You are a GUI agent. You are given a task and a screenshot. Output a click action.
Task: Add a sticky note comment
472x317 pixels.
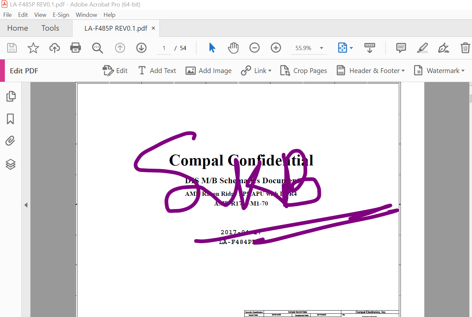401,48
